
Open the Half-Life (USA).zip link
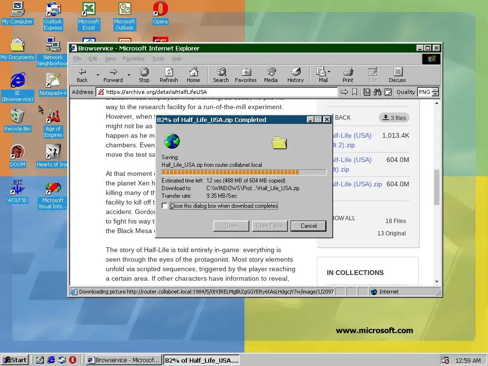(356, 184)
